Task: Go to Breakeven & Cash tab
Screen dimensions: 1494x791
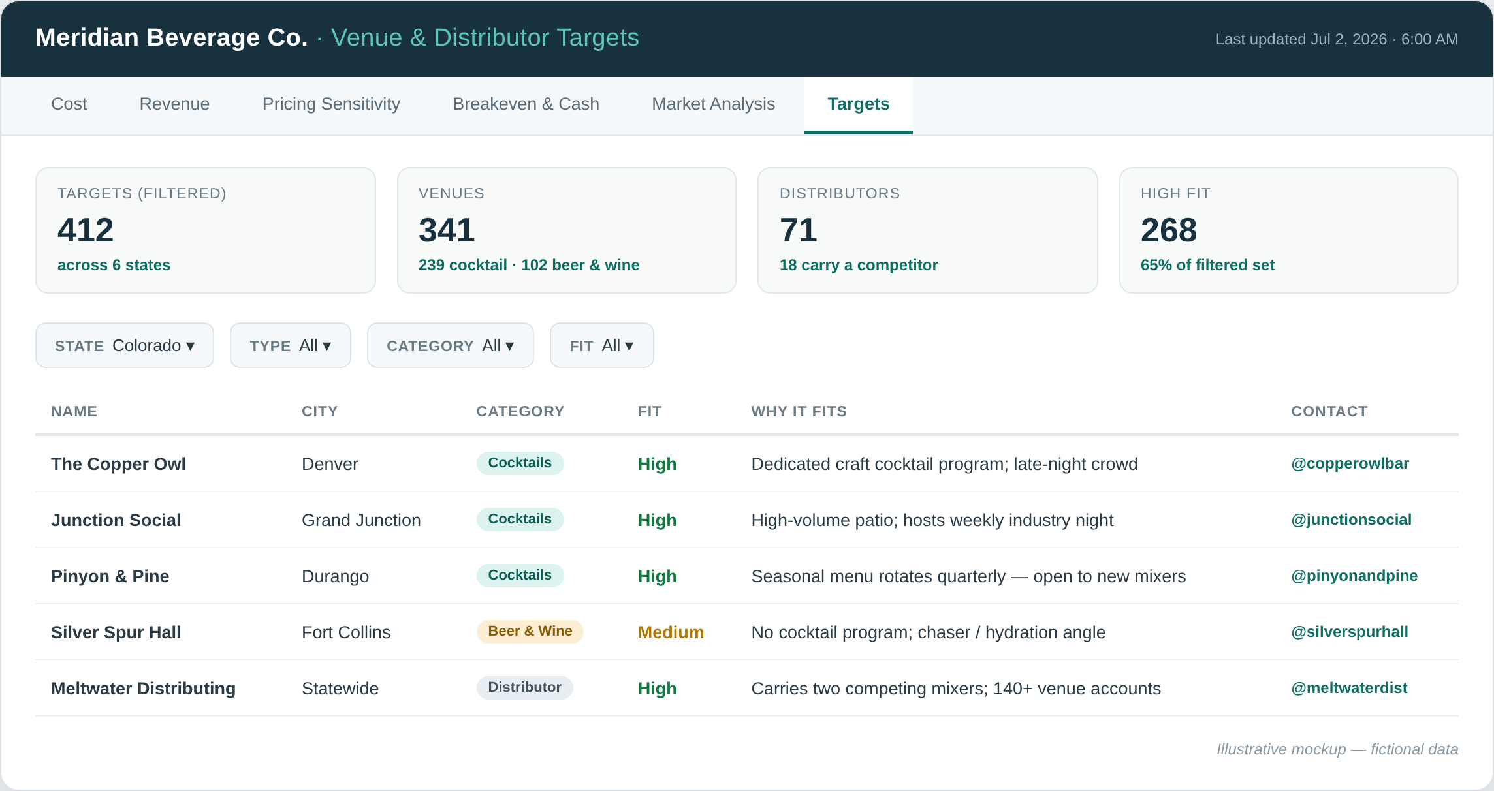Action: pos(526,104)
